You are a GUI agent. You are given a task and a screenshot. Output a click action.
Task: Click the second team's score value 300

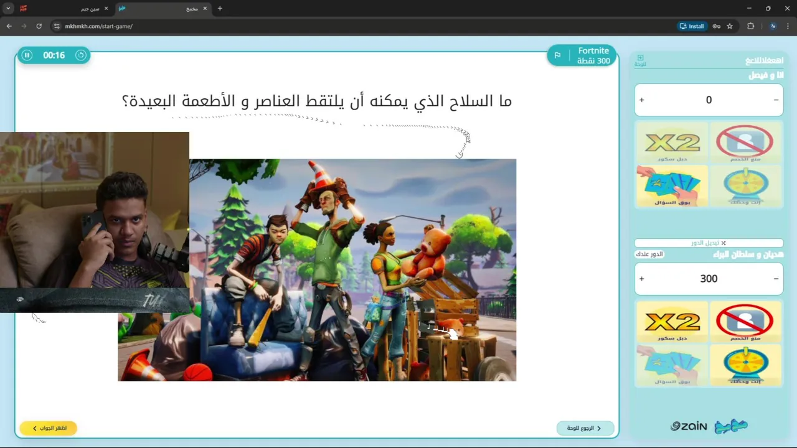709,279
